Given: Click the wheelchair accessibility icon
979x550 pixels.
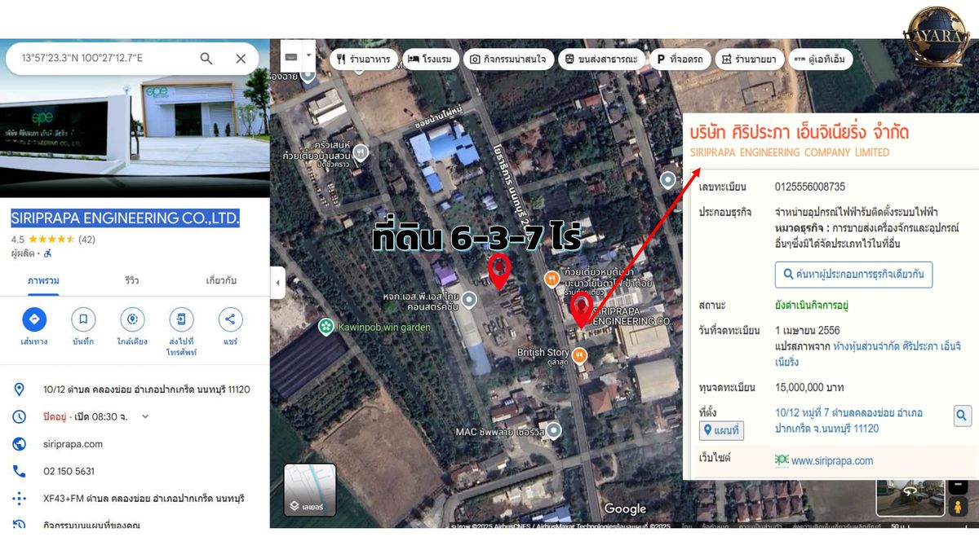Looking at the screenshot, I should coord(47,253).
